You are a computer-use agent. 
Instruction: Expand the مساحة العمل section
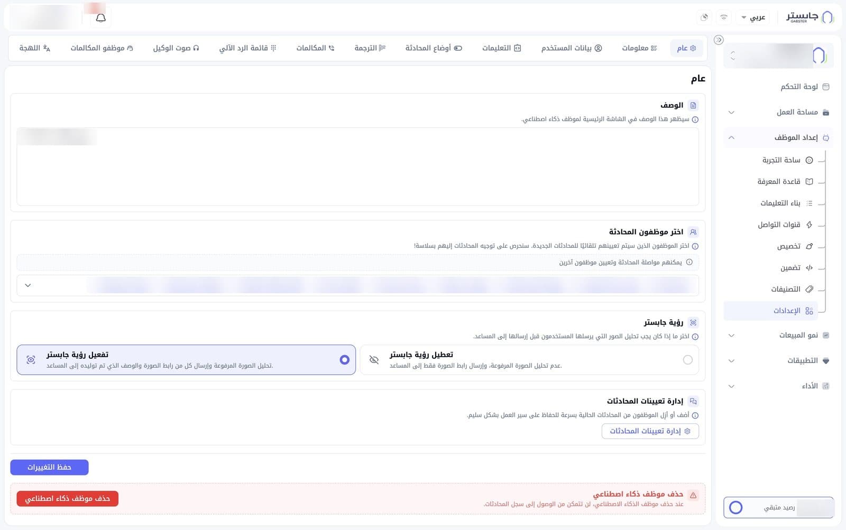point(778,112)
